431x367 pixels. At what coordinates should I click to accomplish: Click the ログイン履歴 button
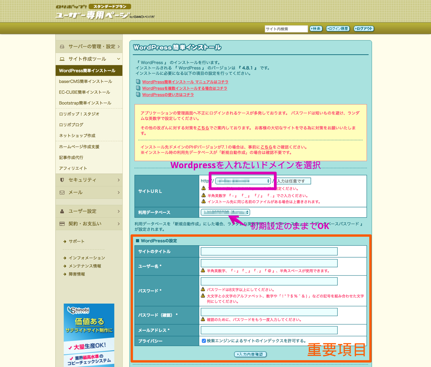pos(338,29)
